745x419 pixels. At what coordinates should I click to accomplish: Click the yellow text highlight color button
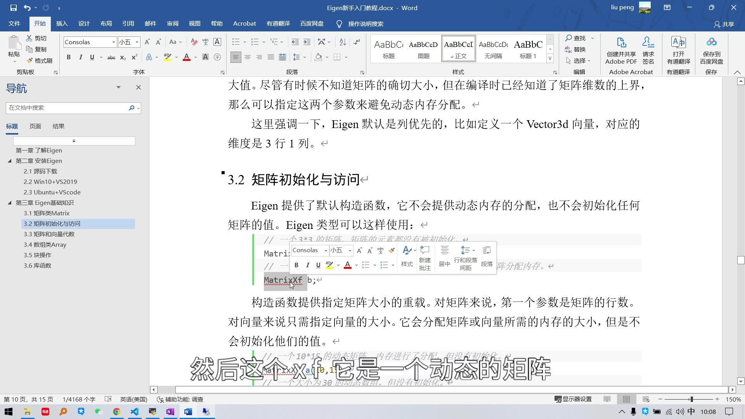(168, 57)
